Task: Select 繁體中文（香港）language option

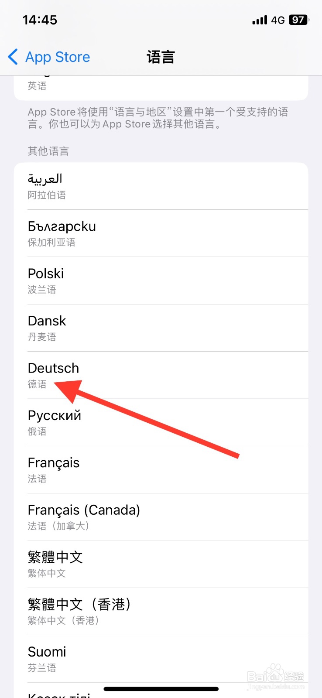Action: 161,612
